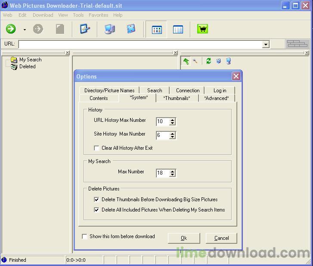Image resolution: width=313 pixels, height=266 pixels.
Task: Select the Deleted item in the tree
Action: click(x=28, y=66)
